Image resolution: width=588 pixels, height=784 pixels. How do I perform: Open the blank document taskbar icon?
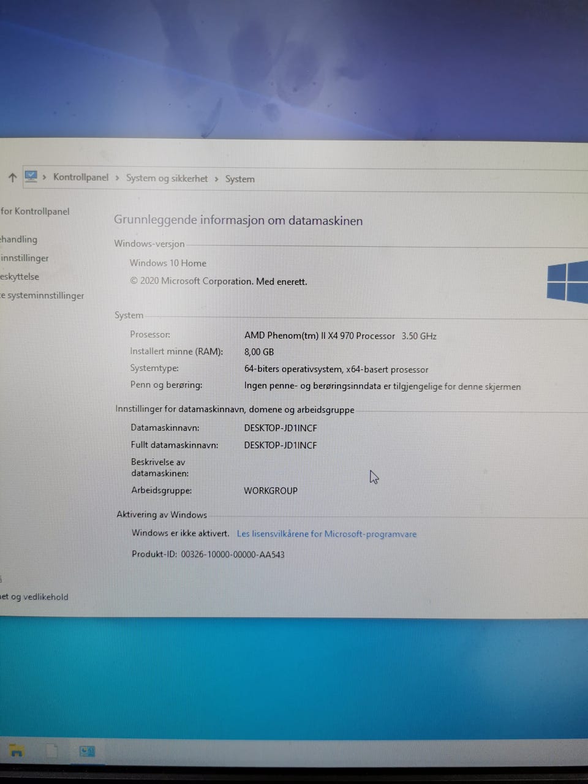[x=51, y=751]
